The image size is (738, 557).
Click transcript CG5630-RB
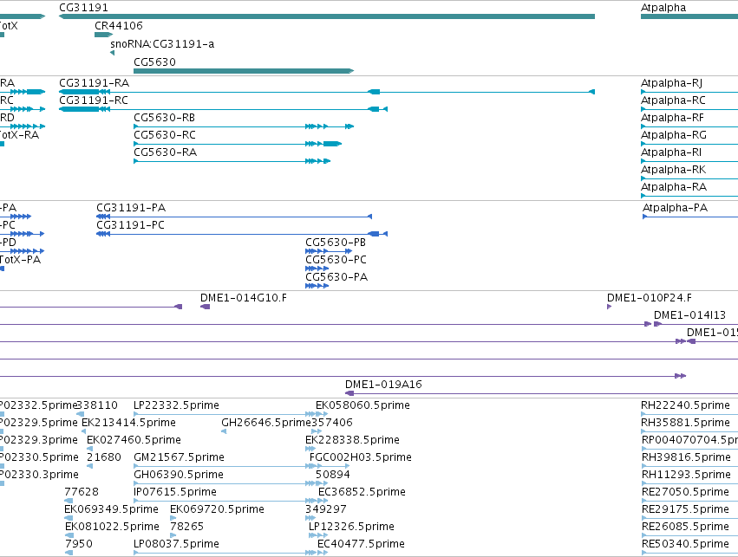(x=164, y=118)
